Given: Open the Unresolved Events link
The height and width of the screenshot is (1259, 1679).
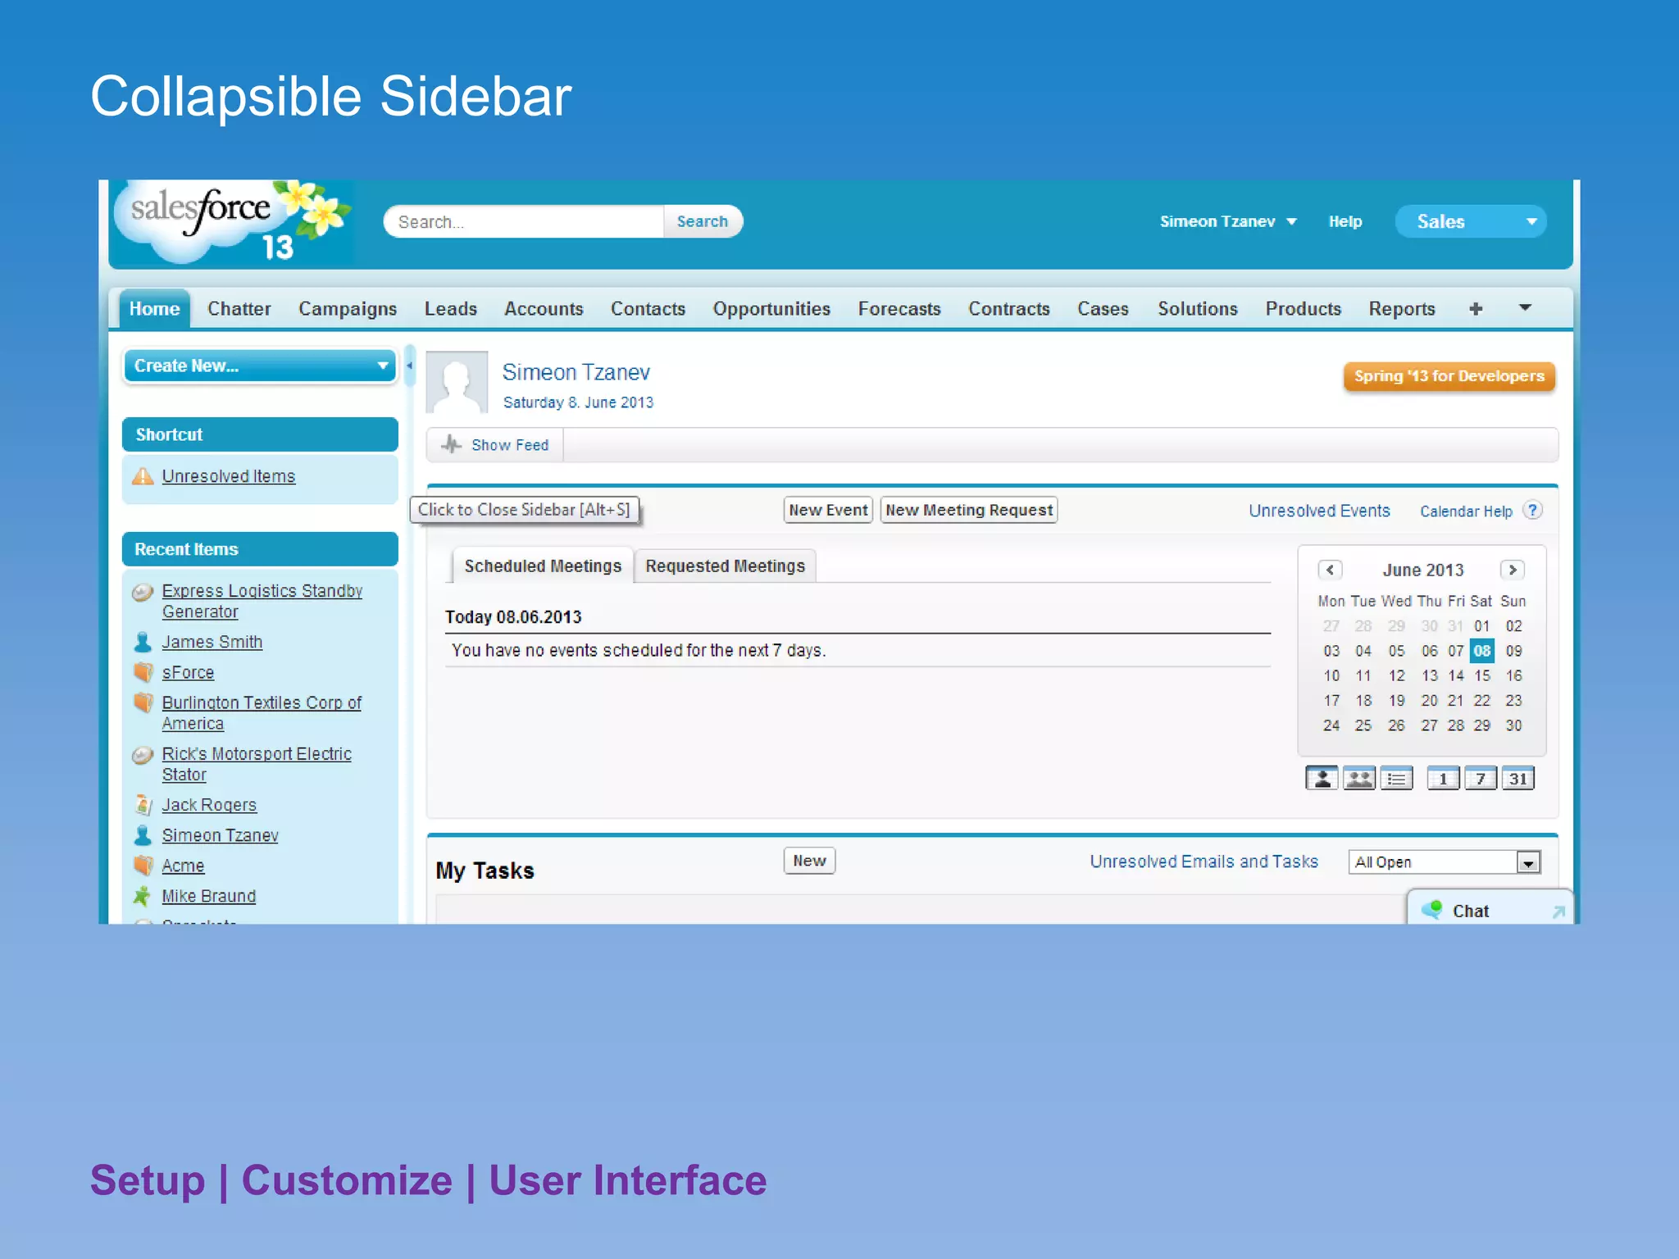Looking at the screenshot, I should [x=1319, y=511].
